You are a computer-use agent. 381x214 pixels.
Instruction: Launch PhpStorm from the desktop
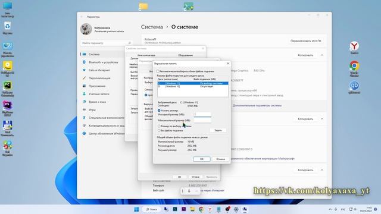pyautogui.click(x=7, y=108)
